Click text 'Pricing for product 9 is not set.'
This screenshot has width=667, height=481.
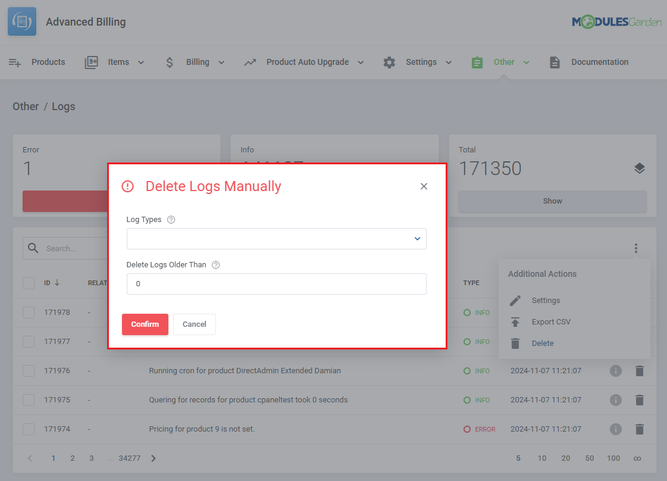202,429
